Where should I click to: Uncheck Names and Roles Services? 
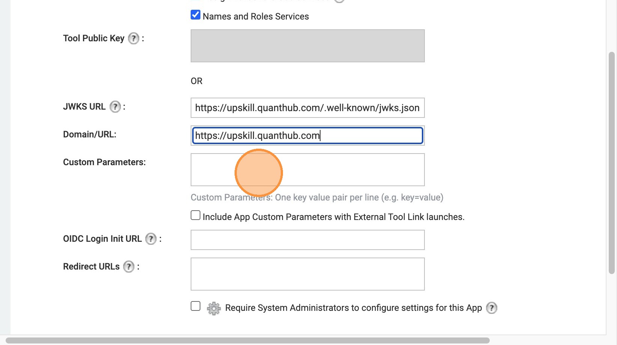tap(196, 15)
